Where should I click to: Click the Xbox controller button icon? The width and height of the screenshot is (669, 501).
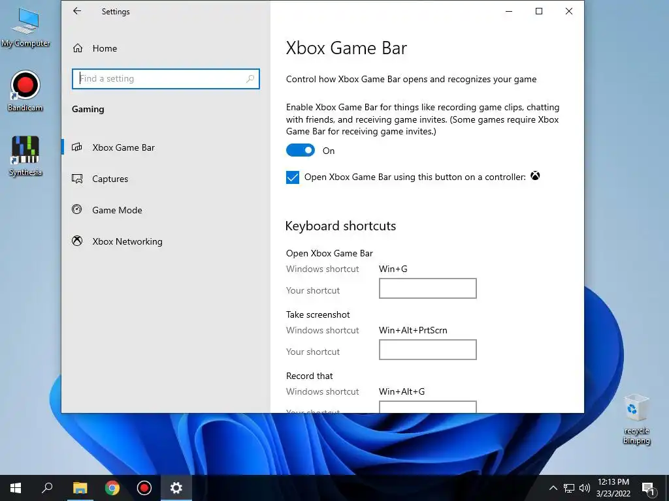click(x=535, y=175)
